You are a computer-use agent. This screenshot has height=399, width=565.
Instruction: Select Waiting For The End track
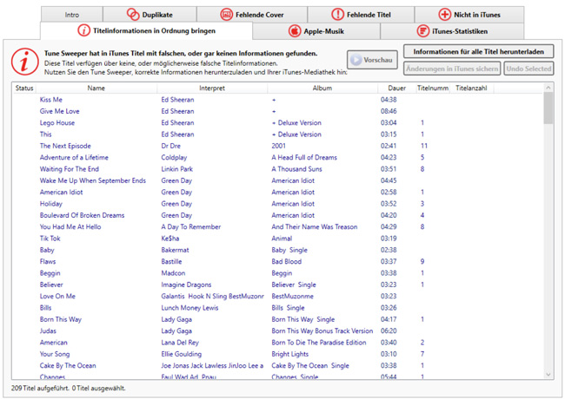tap(70, 168)
